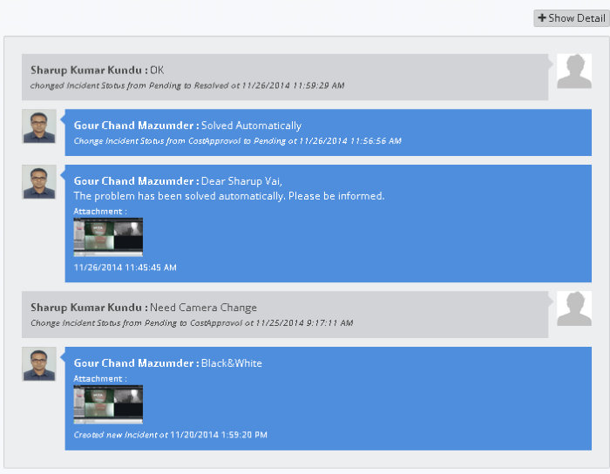Click status text "Pending to Resolved at 11/26/2014"
Viewport: 610px width, 474px height.
pyautogui.click(x=220, y=85)
